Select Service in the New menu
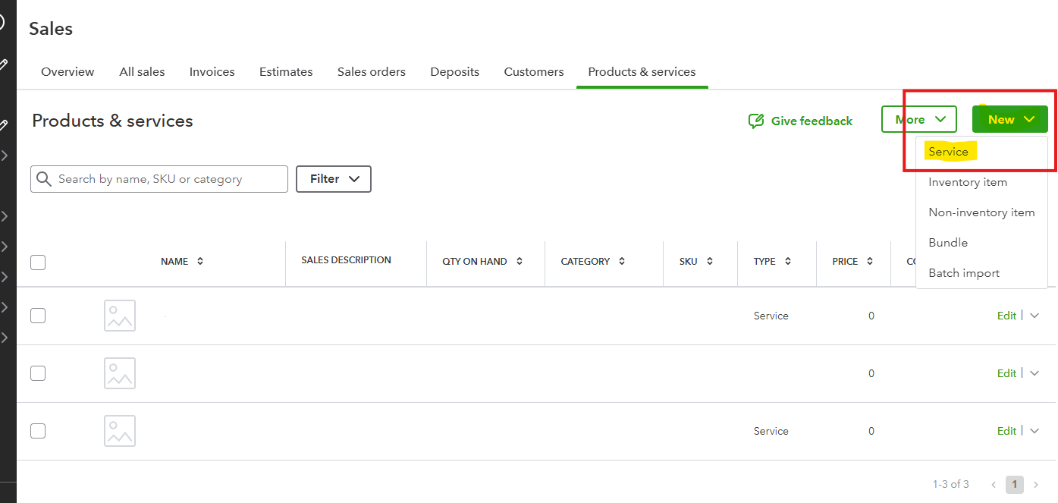The image size is (1058, 503). (948, 152)
